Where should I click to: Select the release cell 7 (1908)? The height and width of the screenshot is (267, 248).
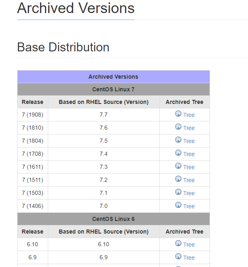click(x=33, y=115)
